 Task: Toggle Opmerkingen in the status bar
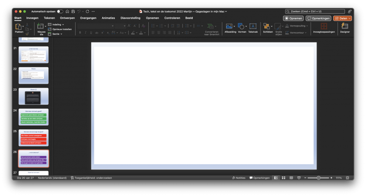click(x=259, y=178)
